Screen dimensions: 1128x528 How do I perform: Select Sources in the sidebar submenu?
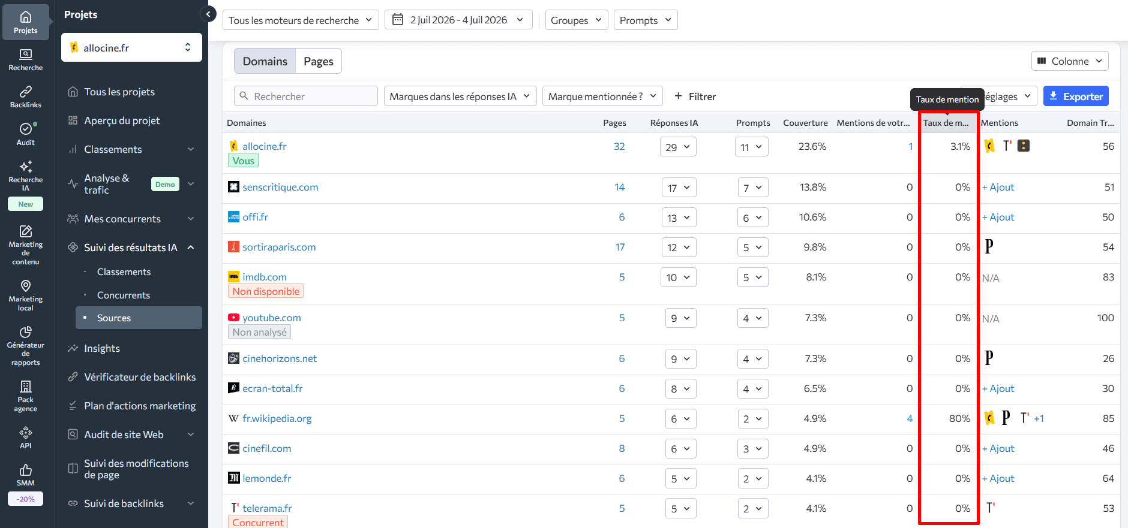139,318
